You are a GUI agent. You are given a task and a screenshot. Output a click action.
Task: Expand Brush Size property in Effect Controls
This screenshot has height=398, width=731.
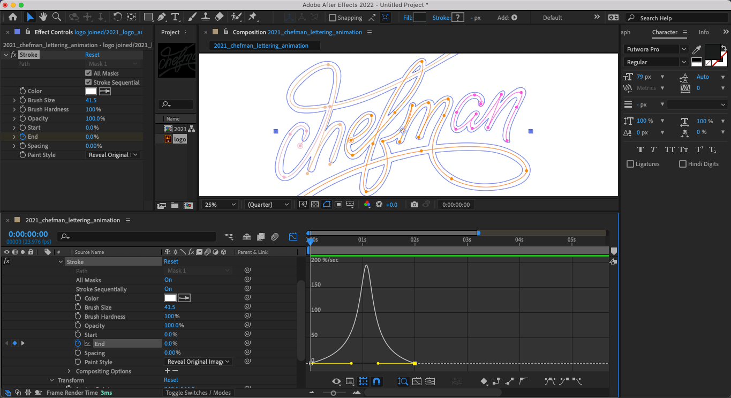click(14, 100)
